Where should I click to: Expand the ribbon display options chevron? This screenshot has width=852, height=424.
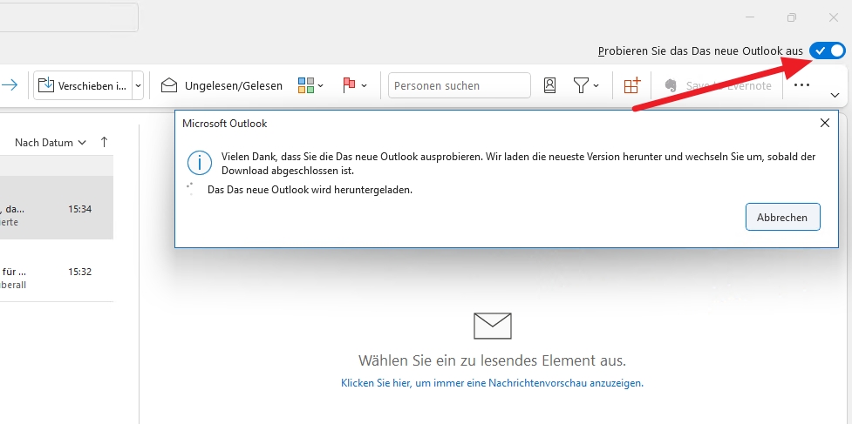pos(835,95)
